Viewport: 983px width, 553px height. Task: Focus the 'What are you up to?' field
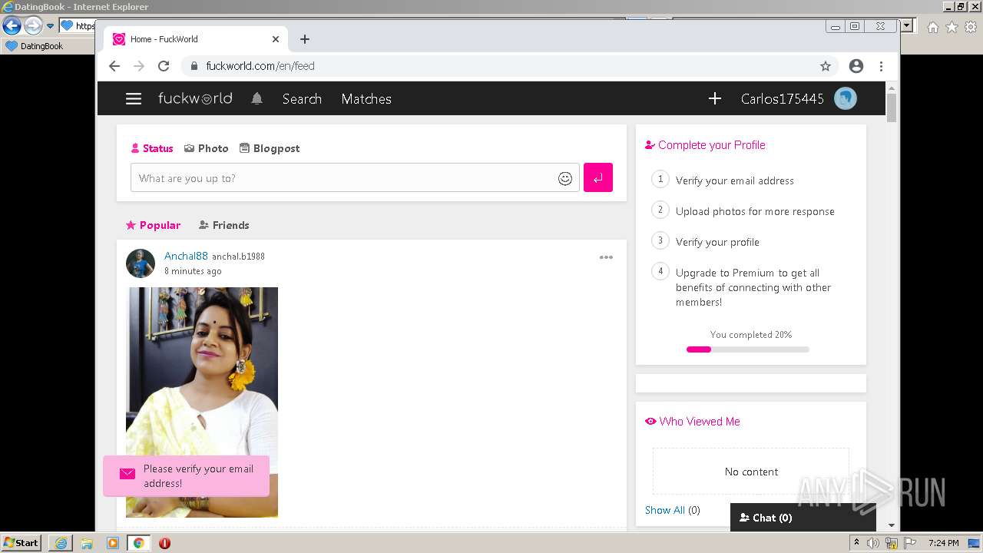pyautogui.click(x=355, y=177)
